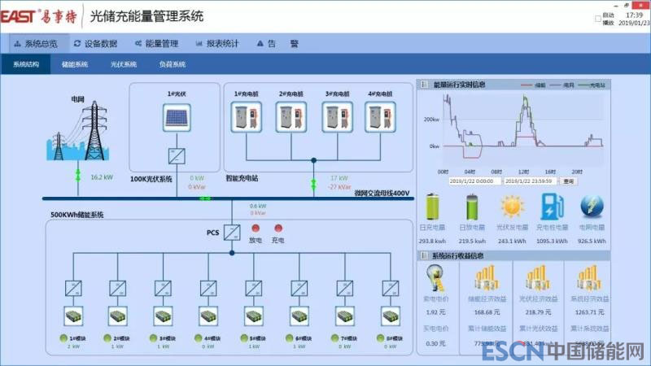Select the 1#模块 battery module icon
651x366 pixels.
coord(74,317)
